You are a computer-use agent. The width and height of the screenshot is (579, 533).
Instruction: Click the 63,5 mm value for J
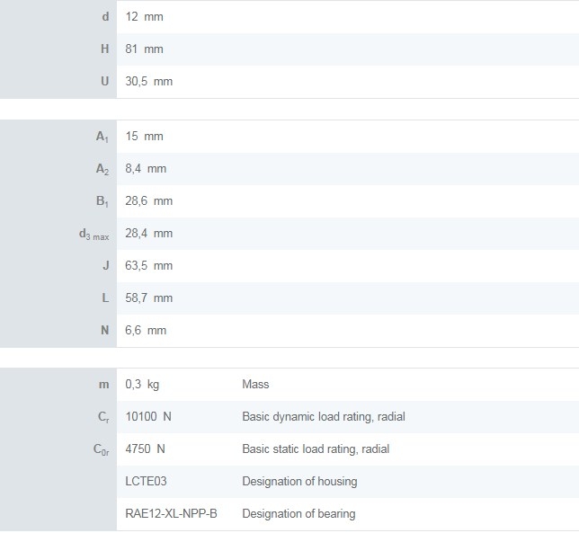pyautogui.click(x=148, y=266)
